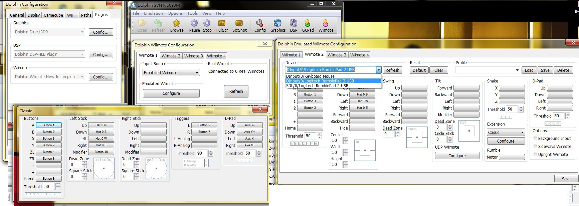Open the Device dropdown arrow
The image size is (579, 206).
click(x=378, y=70)
